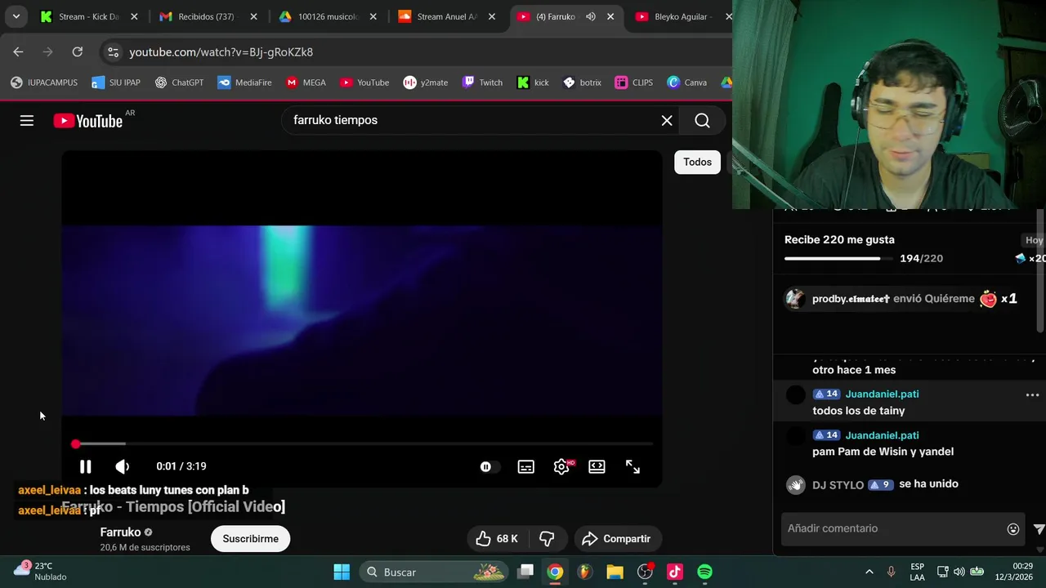Open the SIU IPAP bookmark
1046x588 pixels.
tap(116, 82)
